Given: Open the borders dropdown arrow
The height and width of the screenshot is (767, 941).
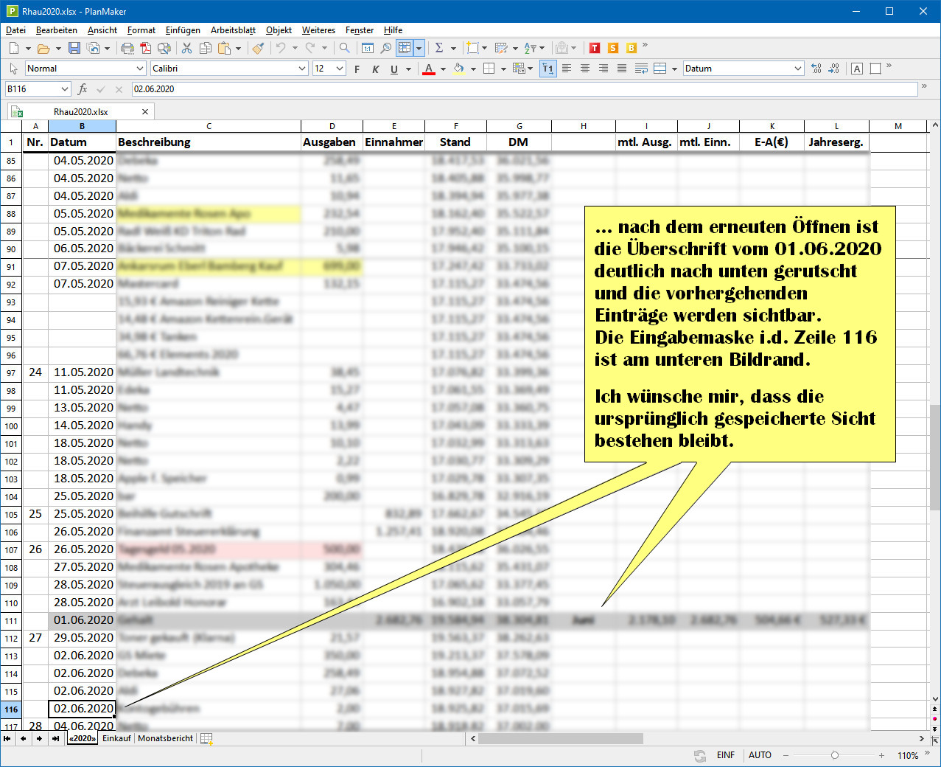Looking at the screenshot, I should 503,69.
